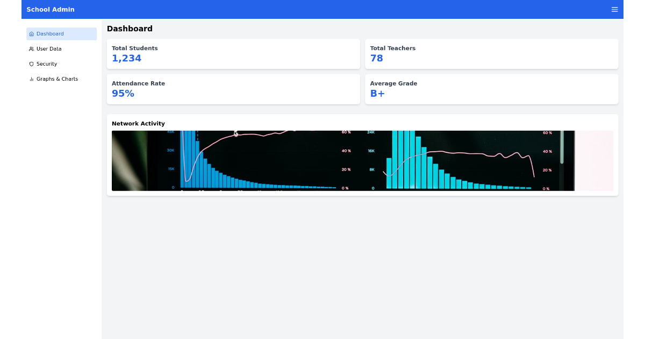The width and height of the screenshot is (645, 339).
Task: Click the School Admin title
Action: 51,9
